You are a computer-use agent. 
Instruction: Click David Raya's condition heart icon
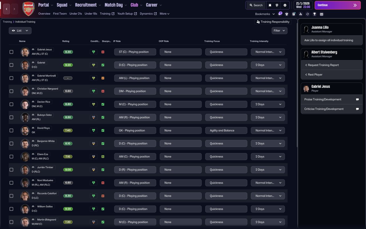point(93,131)
